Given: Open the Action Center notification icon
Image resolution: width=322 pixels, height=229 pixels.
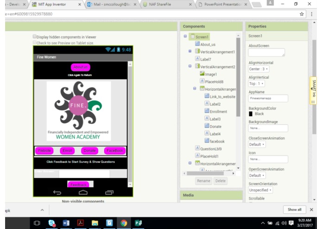Looking at the screenshot, I should 291,223.
